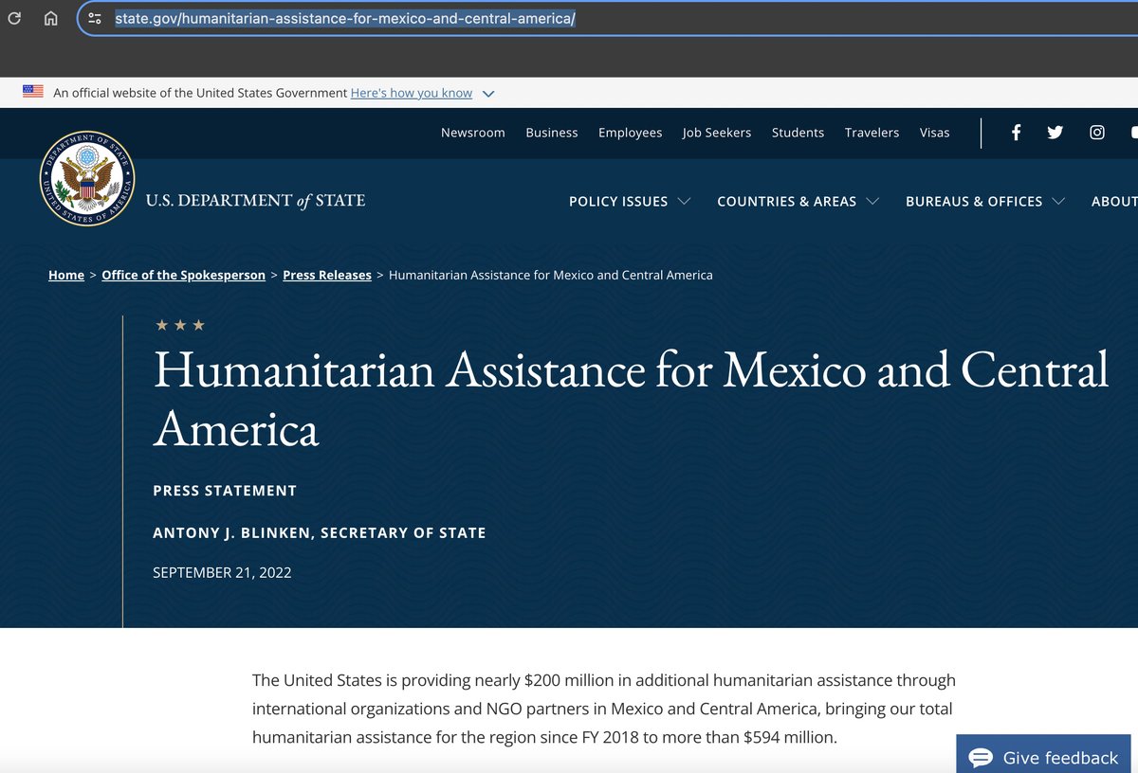1138x773 pixels.
Task: Open the Students link
Action: 798,133
